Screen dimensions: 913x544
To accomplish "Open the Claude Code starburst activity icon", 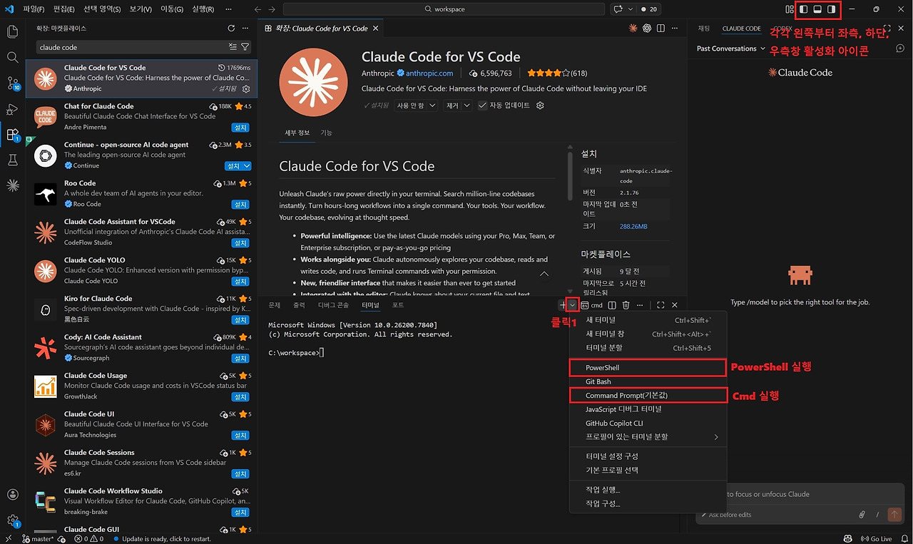I will point(12,185).
